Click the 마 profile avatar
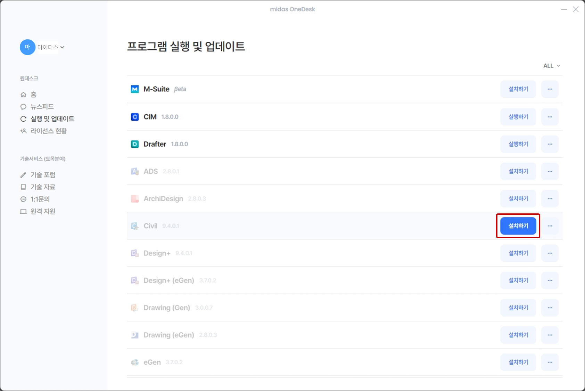Image resolution: width=585 pixels, height=391 pixels. (27, 47)
